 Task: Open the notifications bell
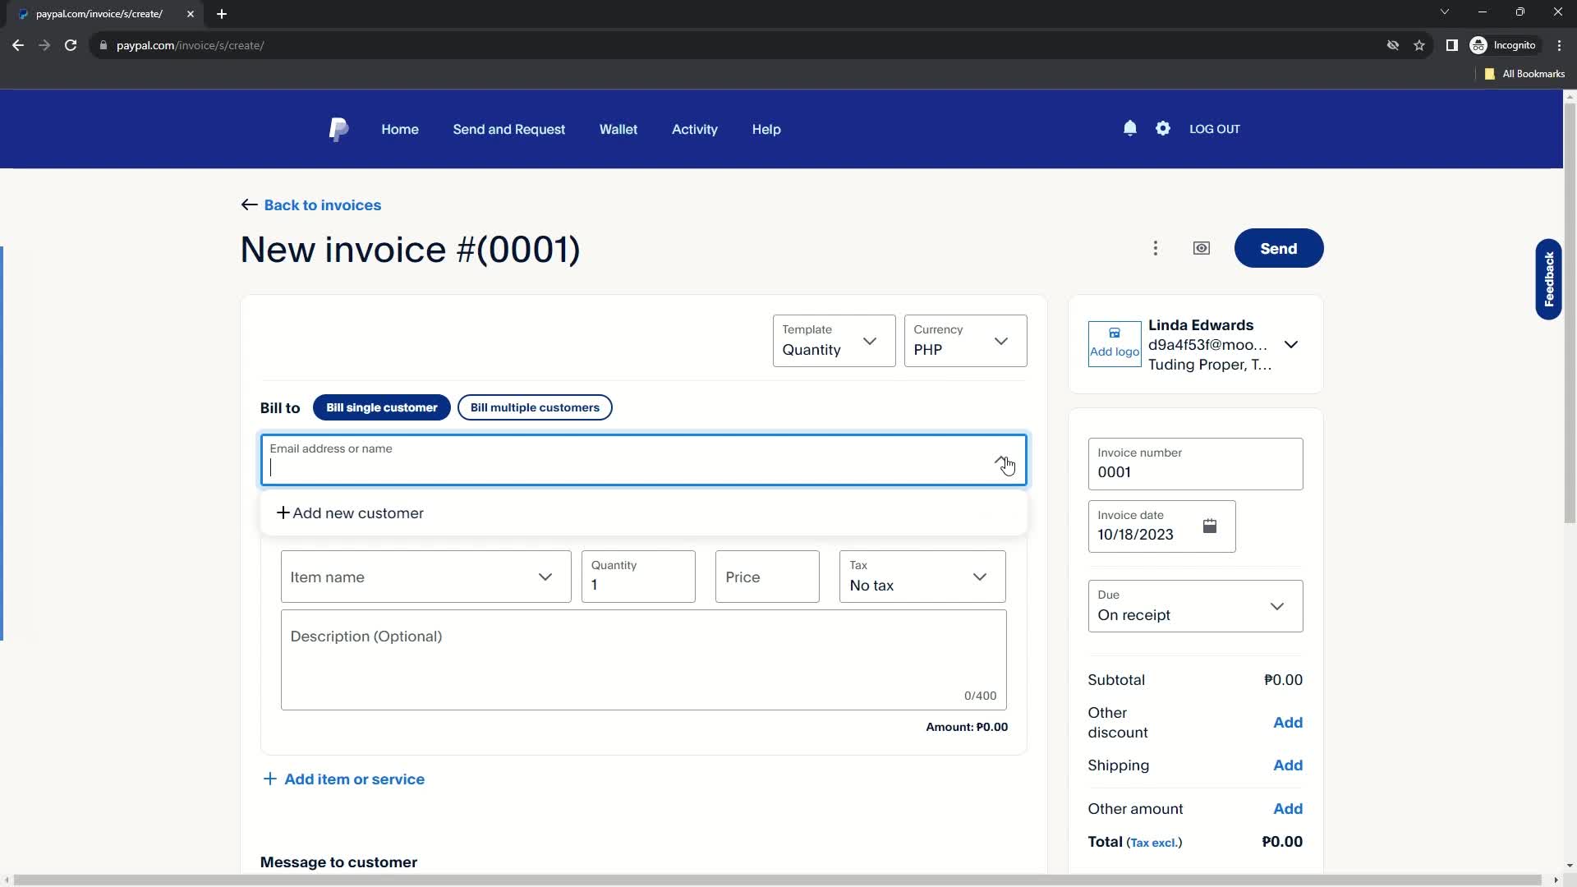[x=1130, y=128]
